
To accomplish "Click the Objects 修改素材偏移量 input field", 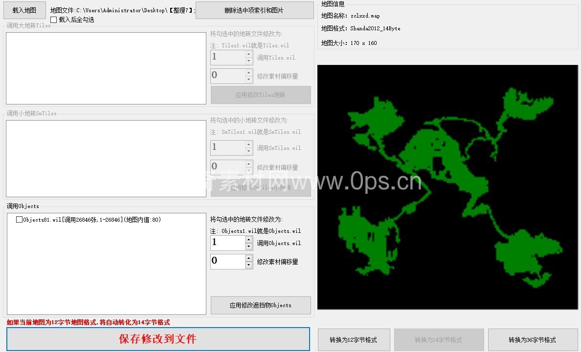I will tap(227, 261).
